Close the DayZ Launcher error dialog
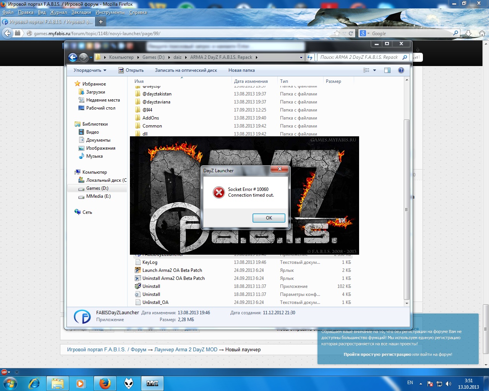This screenshot has height=391, width=489. 280,169
